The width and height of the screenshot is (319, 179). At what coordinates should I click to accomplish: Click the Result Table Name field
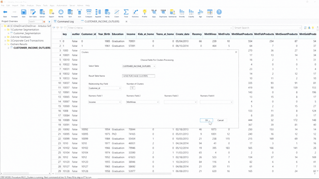[138, 76]
